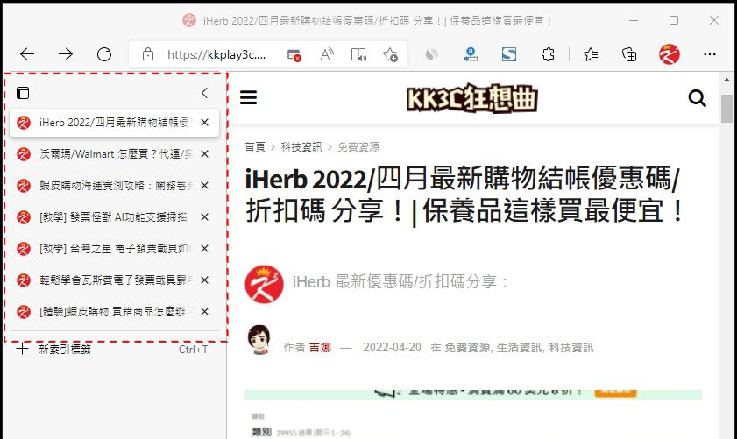737x439 pixels.
Task: View site information lock icon
Action: click(x=148, y=54)
